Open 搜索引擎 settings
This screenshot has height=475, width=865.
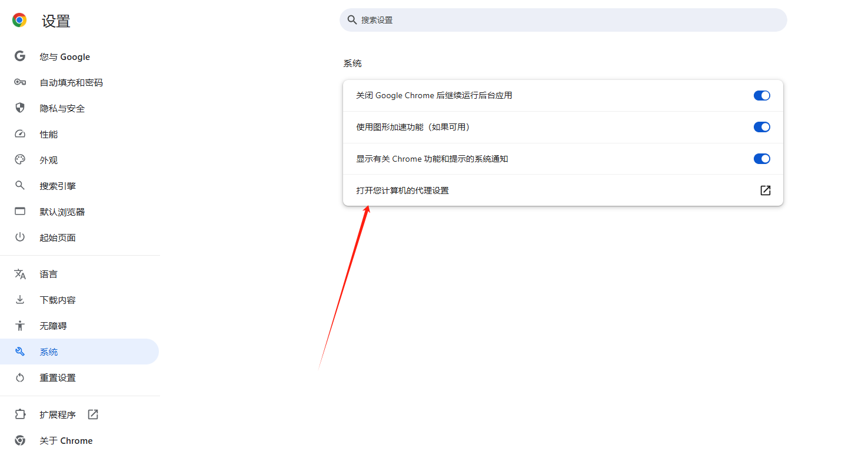(79, 186)
